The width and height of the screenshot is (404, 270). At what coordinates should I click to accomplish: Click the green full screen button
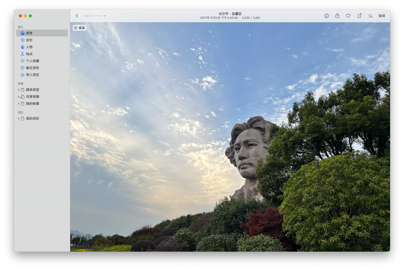(x=30, y=16)
